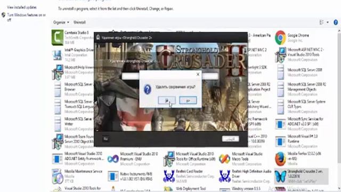Open the View installed updates link
341x192 pixels.
click(22, 7)
